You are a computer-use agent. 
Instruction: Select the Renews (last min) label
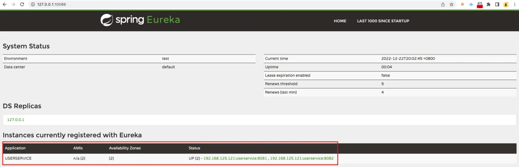tap(281, 92)
